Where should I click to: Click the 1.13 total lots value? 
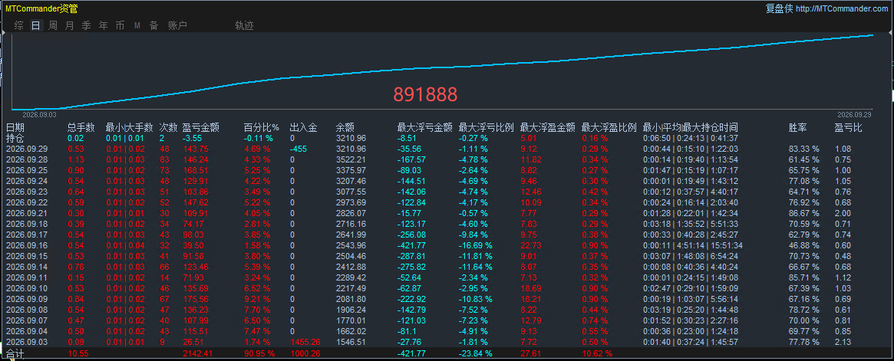[x=76, y=159]
